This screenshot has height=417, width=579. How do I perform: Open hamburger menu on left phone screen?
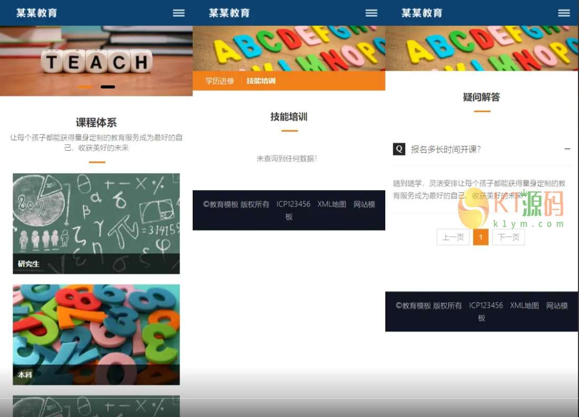click(x=179, y=13)
